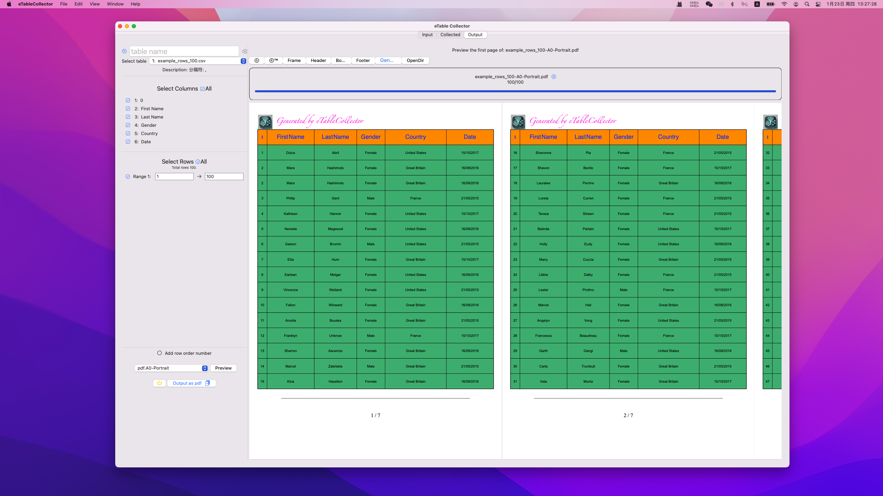Select the Output tab
This screenshot has width=883, height=496.
tap(475, 35)
